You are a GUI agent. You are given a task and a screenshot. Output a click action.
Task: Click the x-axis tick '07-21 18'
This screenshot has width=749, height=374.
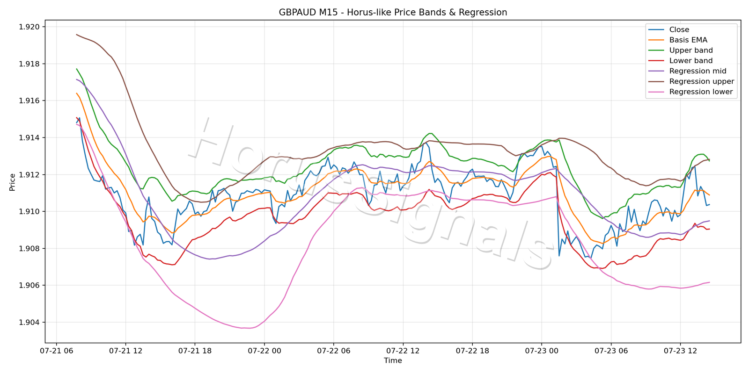(x=195, y=351)
